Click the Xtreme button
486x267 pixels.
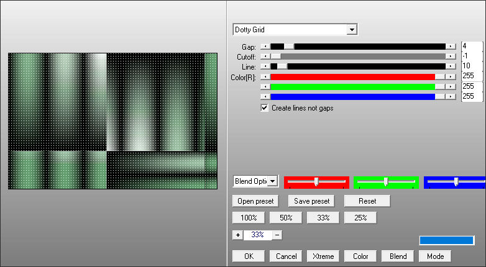(323, 256)
